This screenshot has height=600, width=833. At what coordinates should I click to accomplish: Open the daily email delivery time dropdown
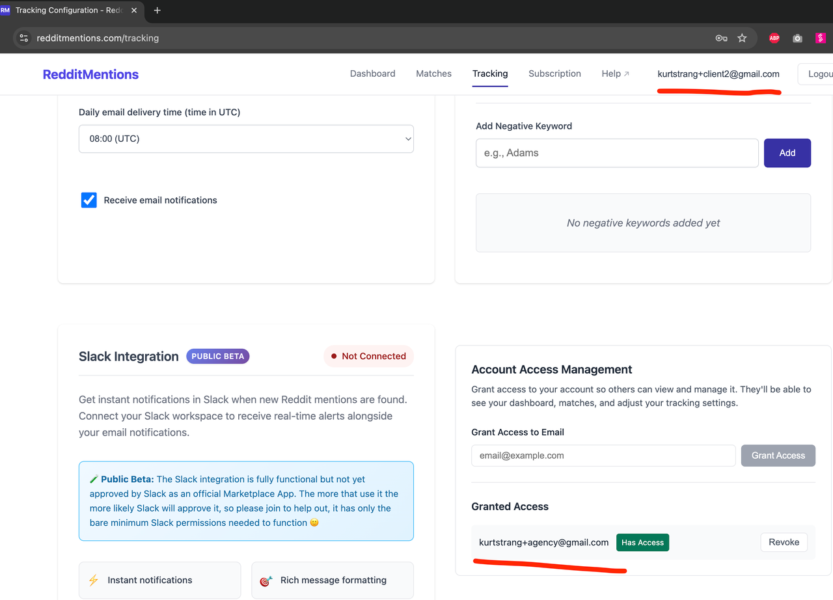(x=246, y=139)
